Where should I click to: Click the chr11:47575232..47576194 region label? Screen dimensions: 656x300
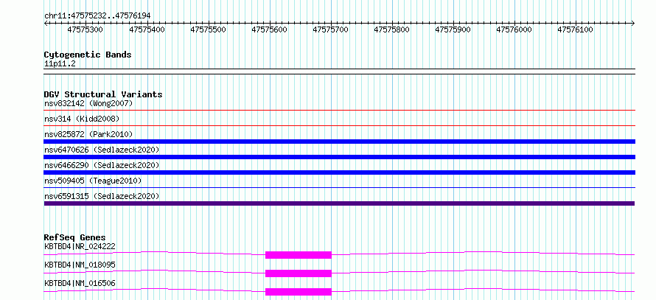click(x=97, y=16)
